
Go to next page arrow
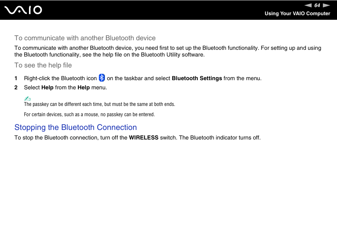[x=326, y=5]
